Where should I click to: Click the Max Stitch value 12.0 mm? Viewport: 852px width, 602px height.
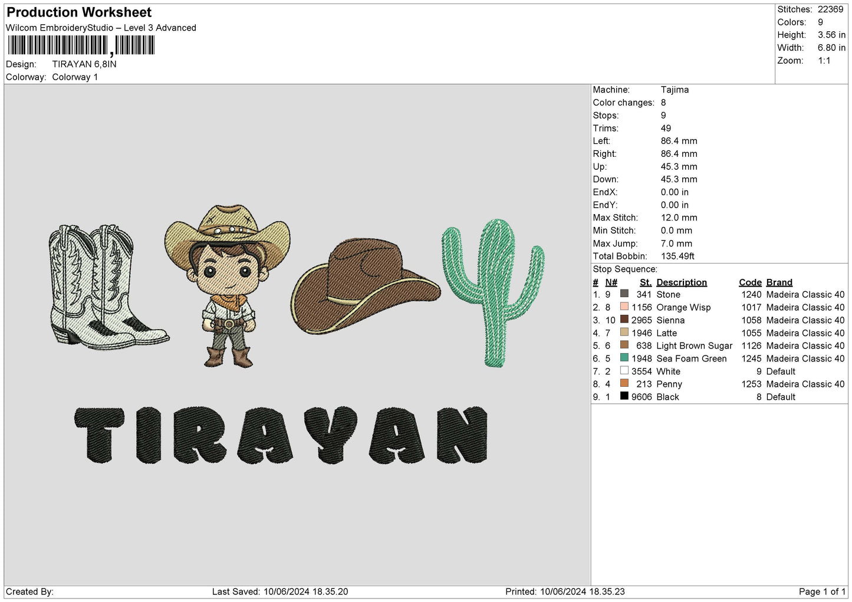click(x=679, y=218)
